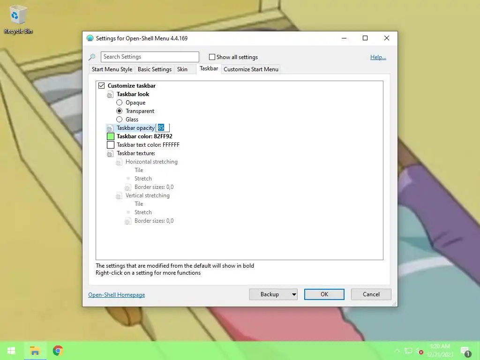Screen dimensions: 480x360
Task: Select the Glass taskbar look
Action: [120, 120]
